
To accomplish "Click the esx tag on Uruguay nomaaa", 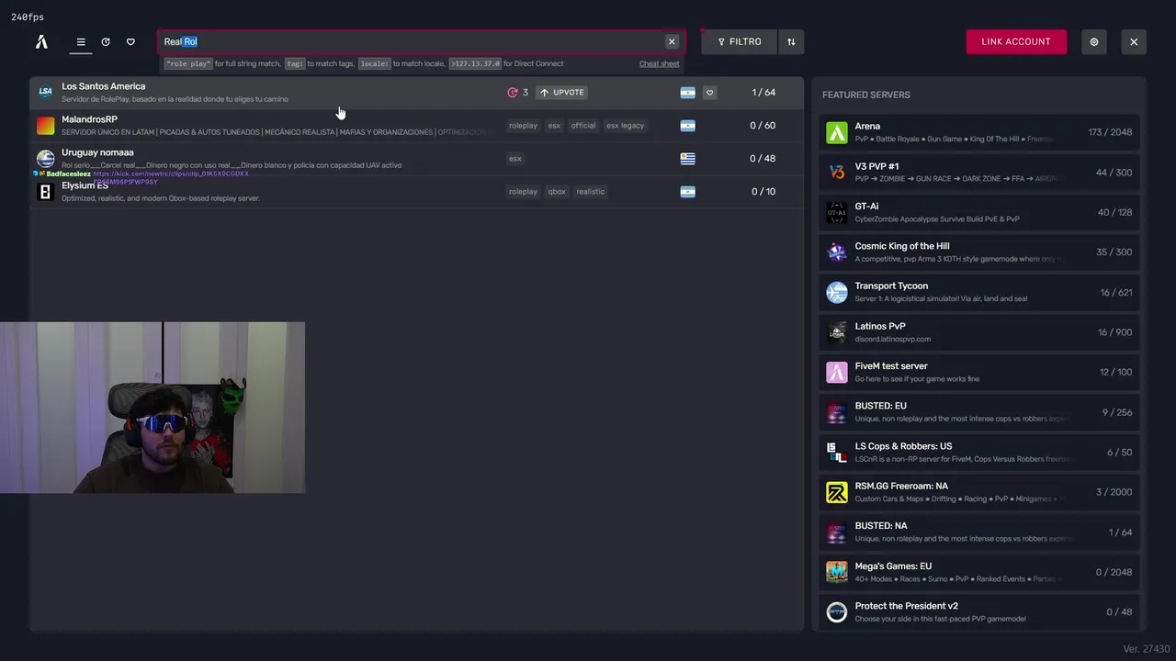I will click(515, 158).
